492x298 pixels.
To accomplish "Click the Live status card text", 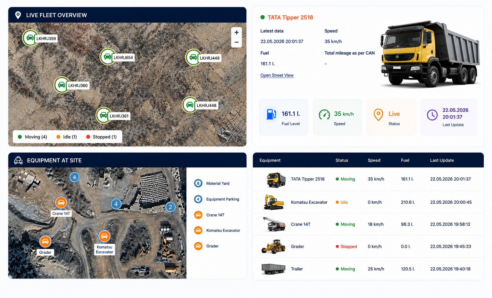I will [x=394, y=114].
